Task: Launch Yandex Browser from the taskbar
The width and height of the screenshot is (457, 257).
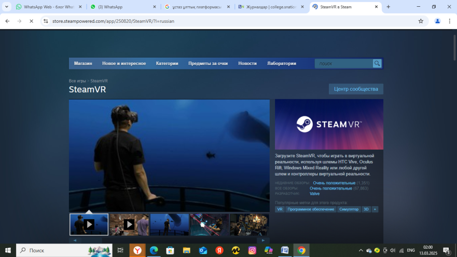Action: [x=137, y=250]
